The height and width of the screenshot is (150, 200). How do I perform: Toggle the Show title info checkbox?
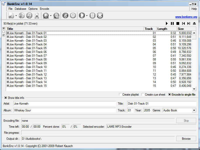pos(6,98)
